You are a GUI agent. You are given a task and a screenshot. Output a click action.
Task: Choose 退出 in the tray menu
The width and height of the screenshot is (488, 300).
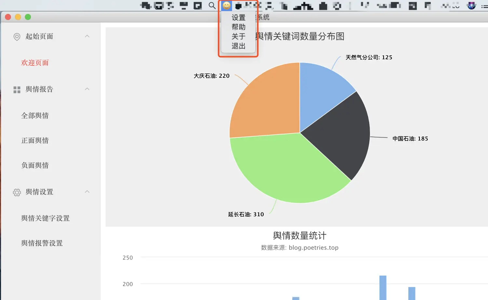[x=238, y=46]
